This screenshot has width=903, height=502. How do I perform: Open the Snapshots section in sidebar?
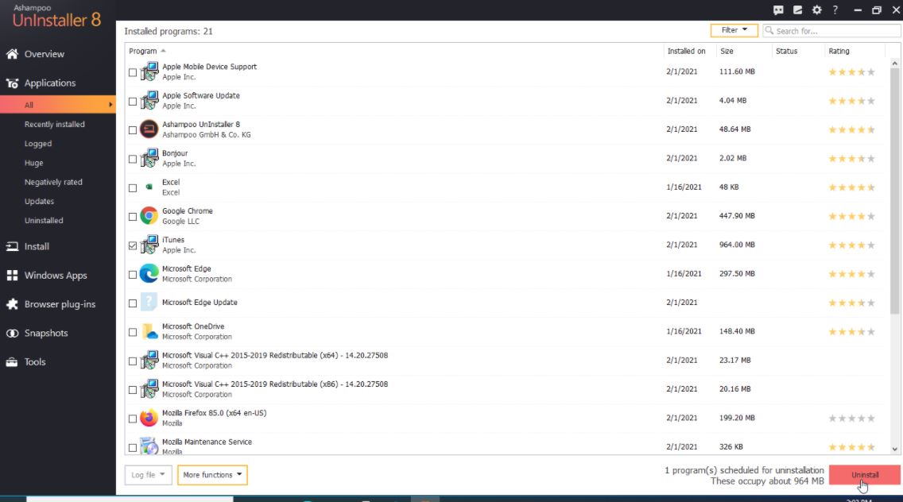[46, 333]
